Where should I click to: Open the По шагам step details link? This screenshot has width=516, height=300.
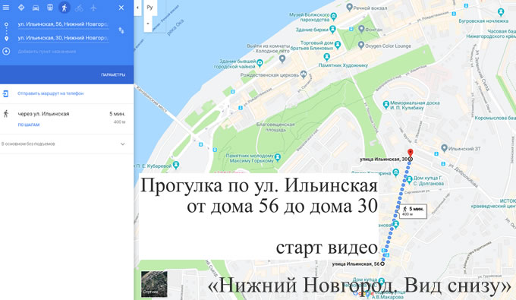[x=29, y=125]
